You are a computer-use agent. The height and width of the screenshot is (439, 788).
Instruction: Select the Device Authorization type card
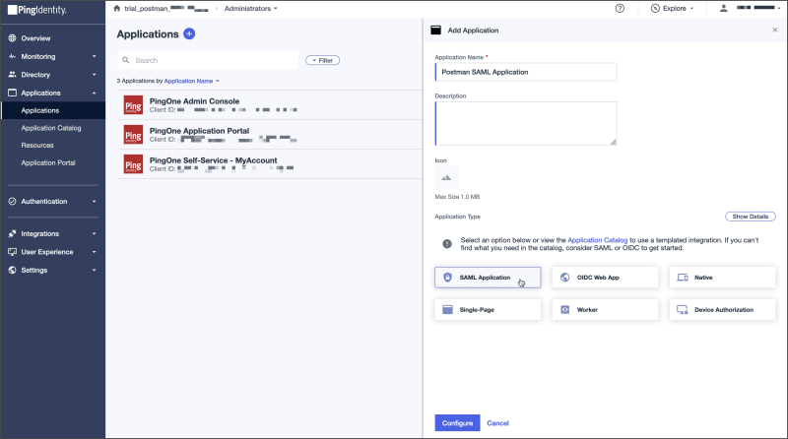tap(722, 309)
